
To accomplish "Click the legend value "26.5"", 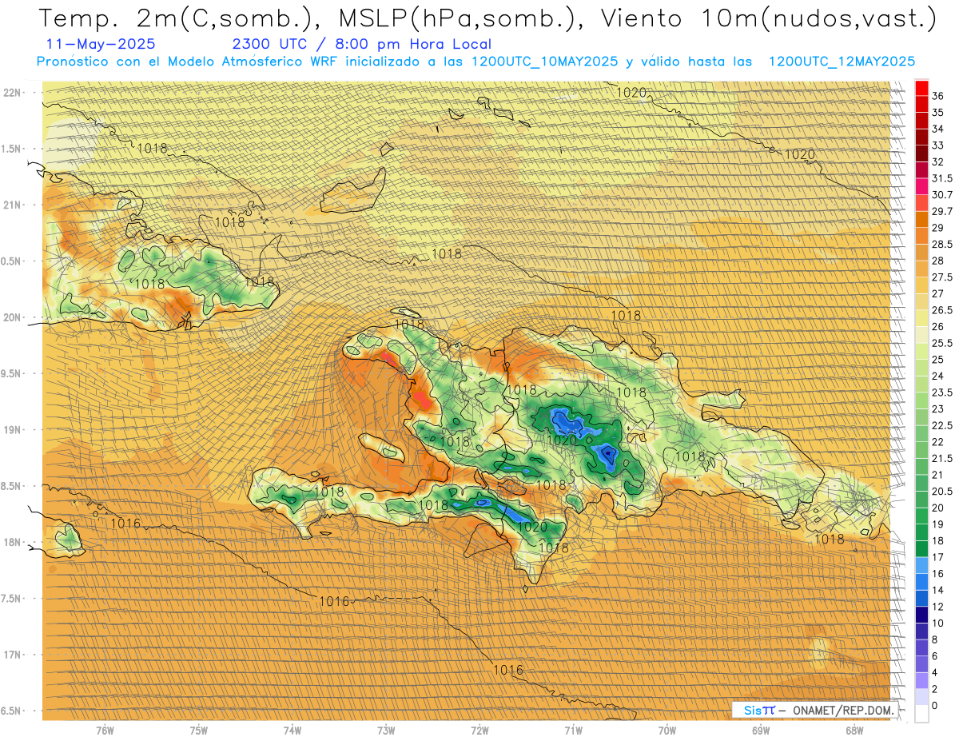I will [942, 310].
